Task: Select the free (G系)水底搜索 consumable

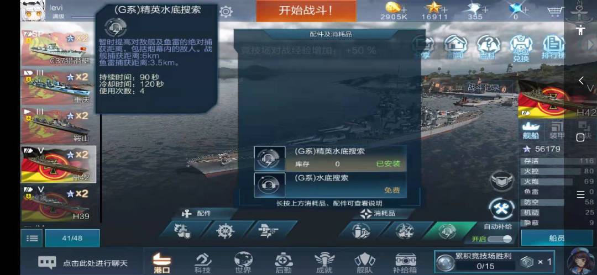Action: tap(330, 185)
